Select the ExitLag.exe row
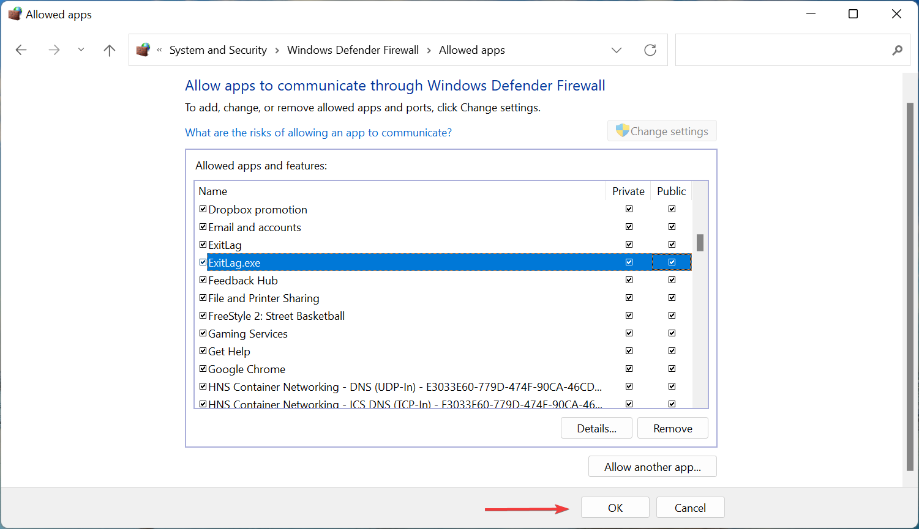 (443, 262)
